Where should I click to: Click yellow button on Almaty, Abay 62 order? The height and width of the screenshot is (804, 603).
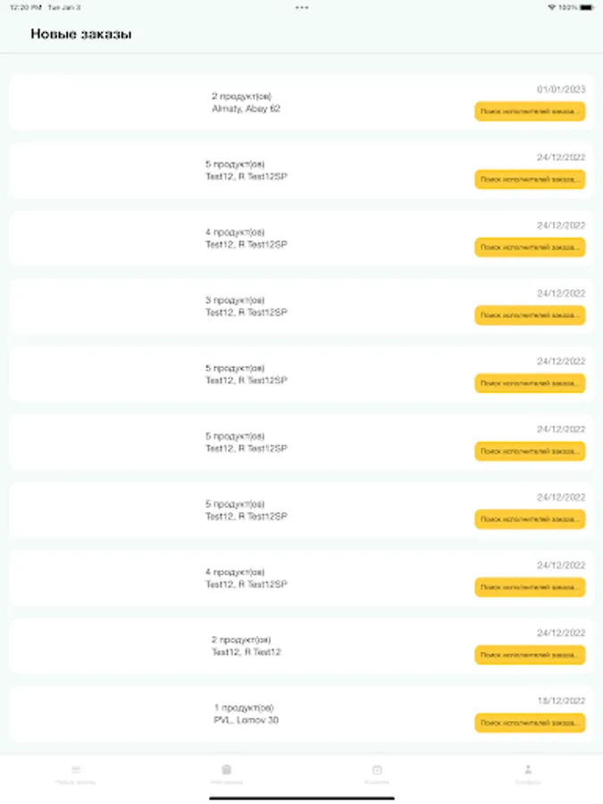tap(530, 112)
